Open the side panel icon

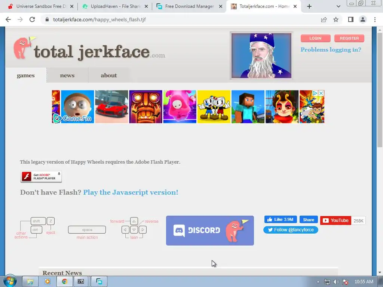pyautogui.click(x=351, y=19)
